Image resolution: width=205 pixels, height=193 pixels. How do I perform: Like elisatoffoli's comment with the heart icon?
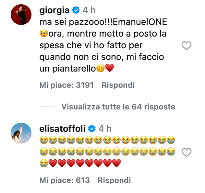pyautogui.click(x=186, y=153)
